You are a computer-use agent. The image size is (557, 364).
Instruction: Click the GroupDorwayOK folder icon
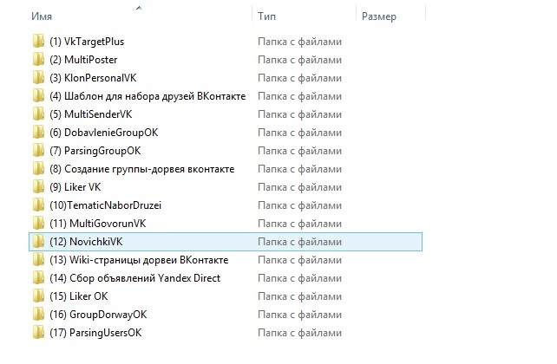coord(38,315)
